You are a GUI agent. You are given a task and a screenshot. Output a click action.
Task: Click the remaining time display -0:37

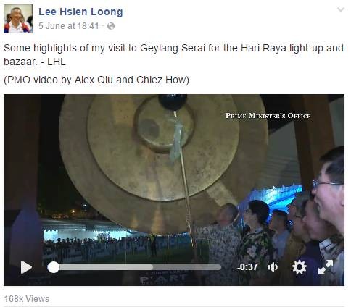247,267
